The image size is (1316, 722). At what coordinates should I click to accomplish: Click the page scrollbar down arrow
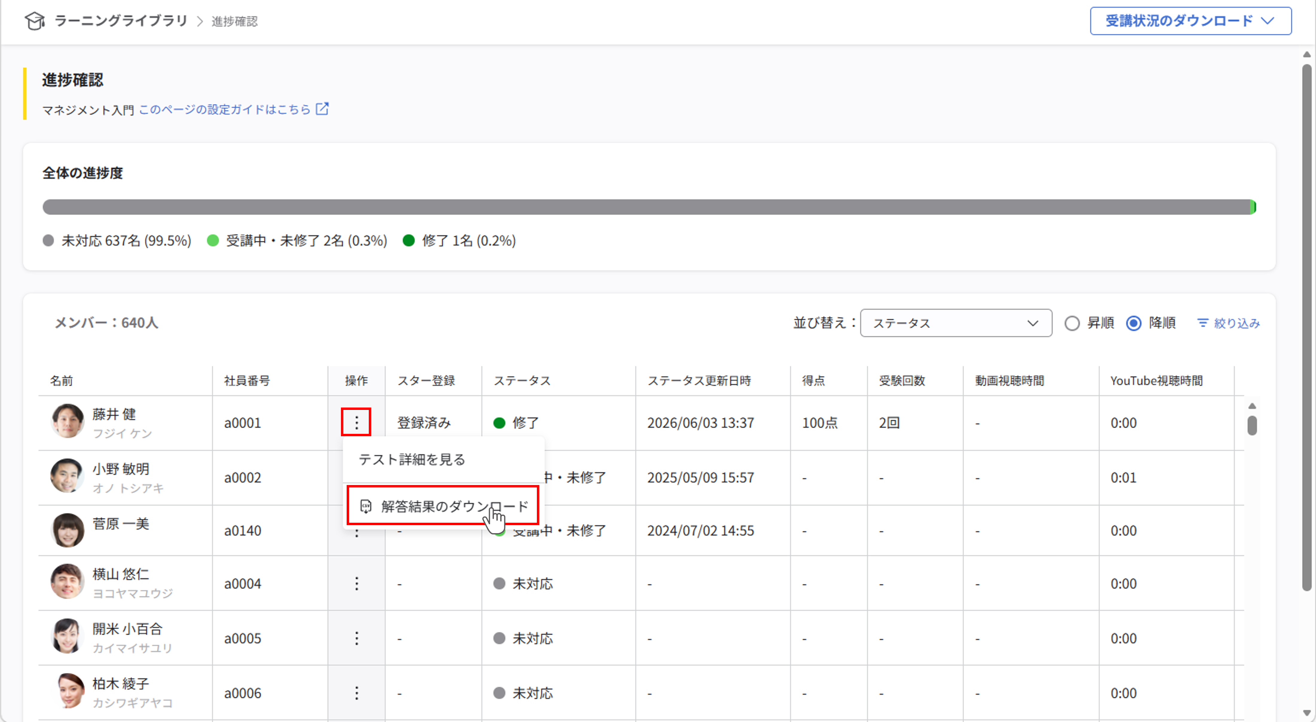pyautogui.click(x=1307, y=713)
